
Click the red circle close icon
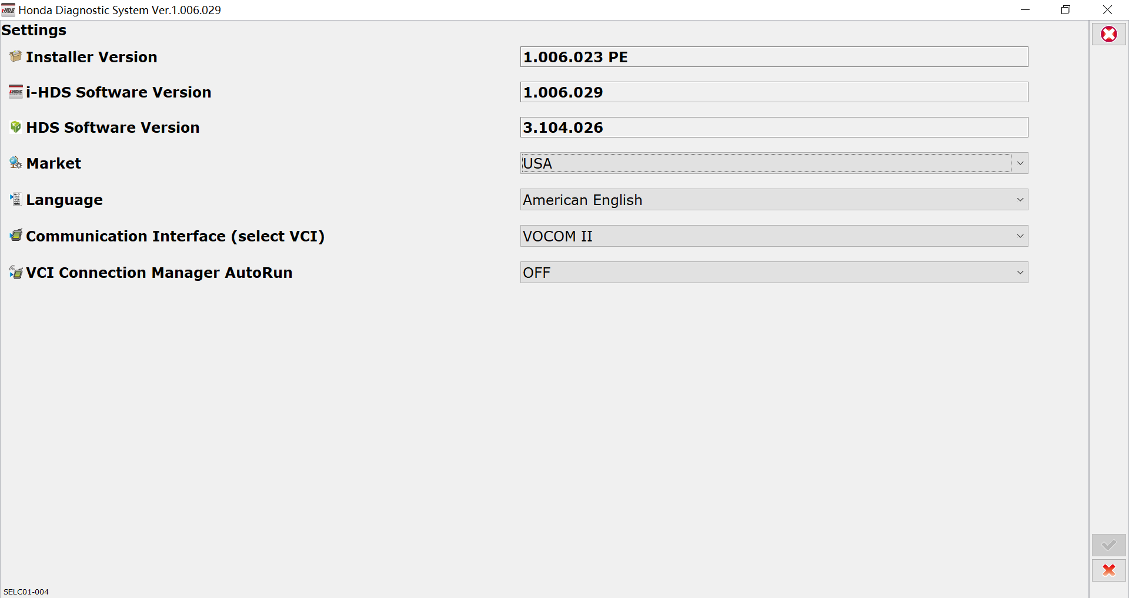1109,34
